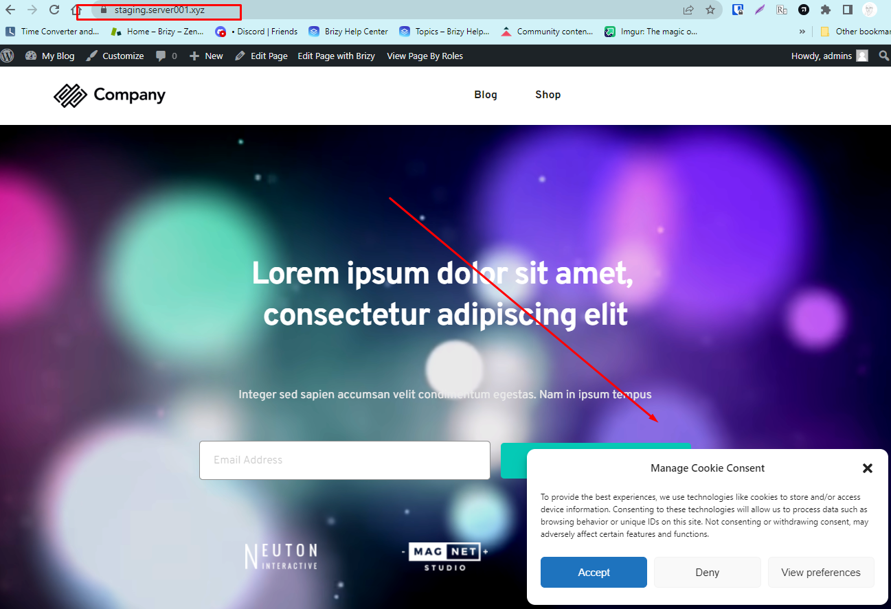View comments count in admin bar
891x609 pixels.
166,56
